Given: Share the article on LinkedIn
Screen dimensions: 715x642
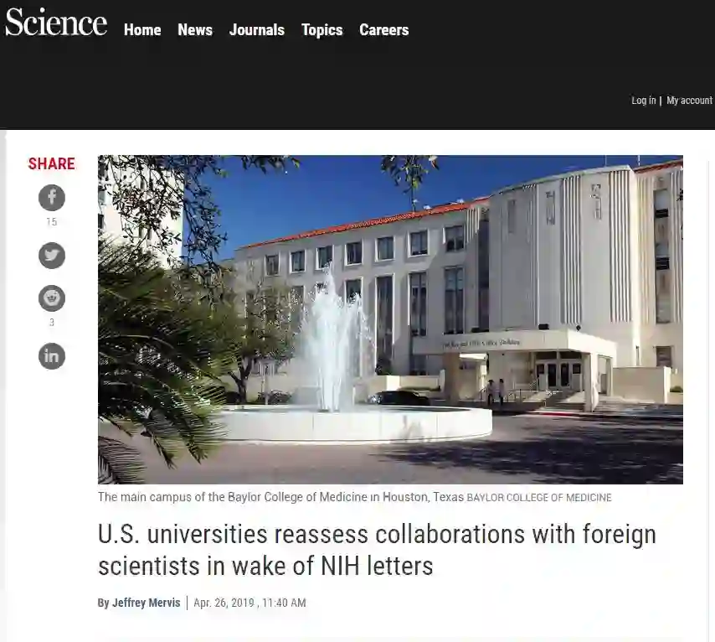Looking at the screenshot, I should click(x=52, y=356).
